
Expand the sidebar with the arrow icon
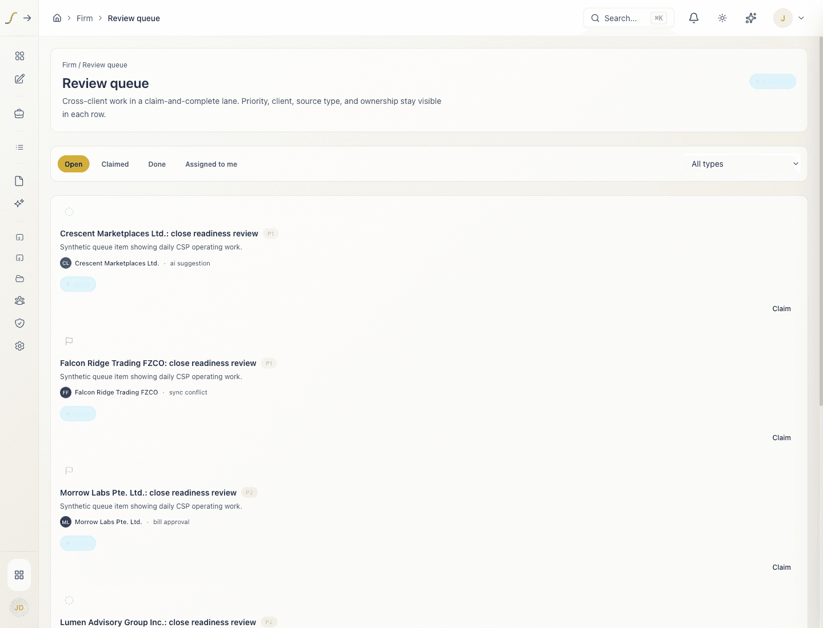[x=27, y=18]
